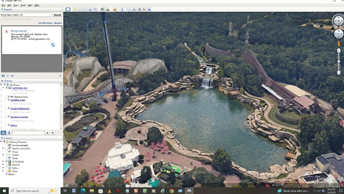344x194 pixels.
Task: Click the zoom slider on the map
Action: click(339, 62)
